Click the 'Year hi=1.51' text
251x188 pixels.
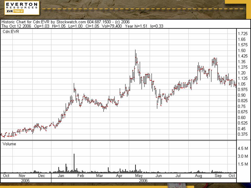coord(136,26)
